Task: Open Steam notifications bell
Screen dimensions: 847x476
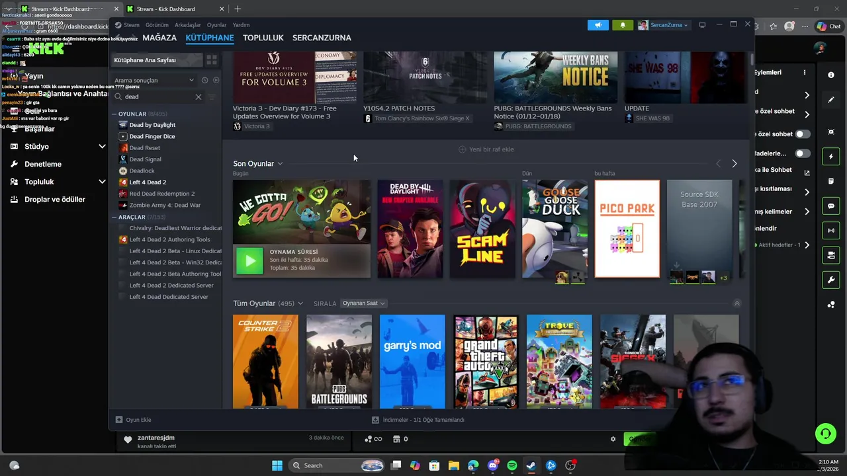Action: click(623, 25)
